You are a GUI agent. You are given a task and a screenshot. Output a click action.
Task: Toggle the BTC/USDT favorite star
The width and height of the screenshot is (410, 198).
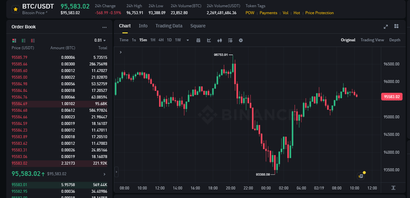coord(15,10)
